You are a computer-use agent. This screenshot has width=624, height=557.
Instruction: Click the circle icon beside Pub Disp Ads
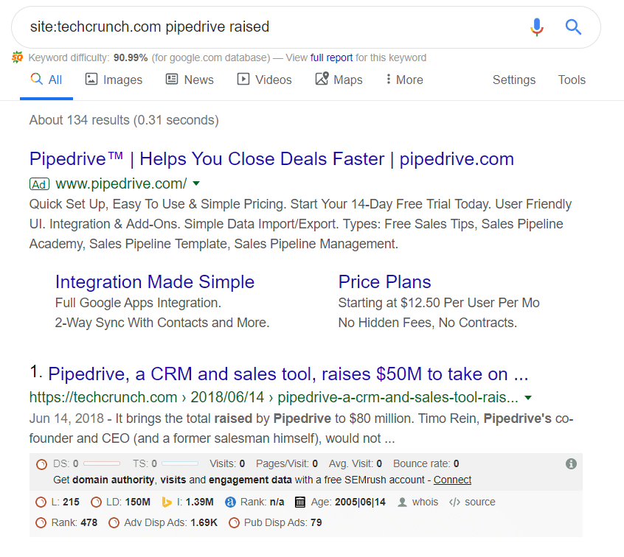click(x=234, y=522)
